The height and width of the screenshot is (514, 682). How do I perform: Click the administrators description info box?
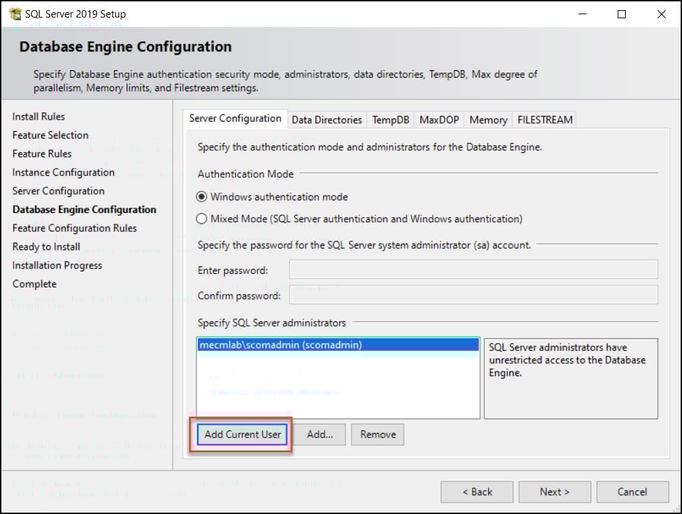click(571, 379)
